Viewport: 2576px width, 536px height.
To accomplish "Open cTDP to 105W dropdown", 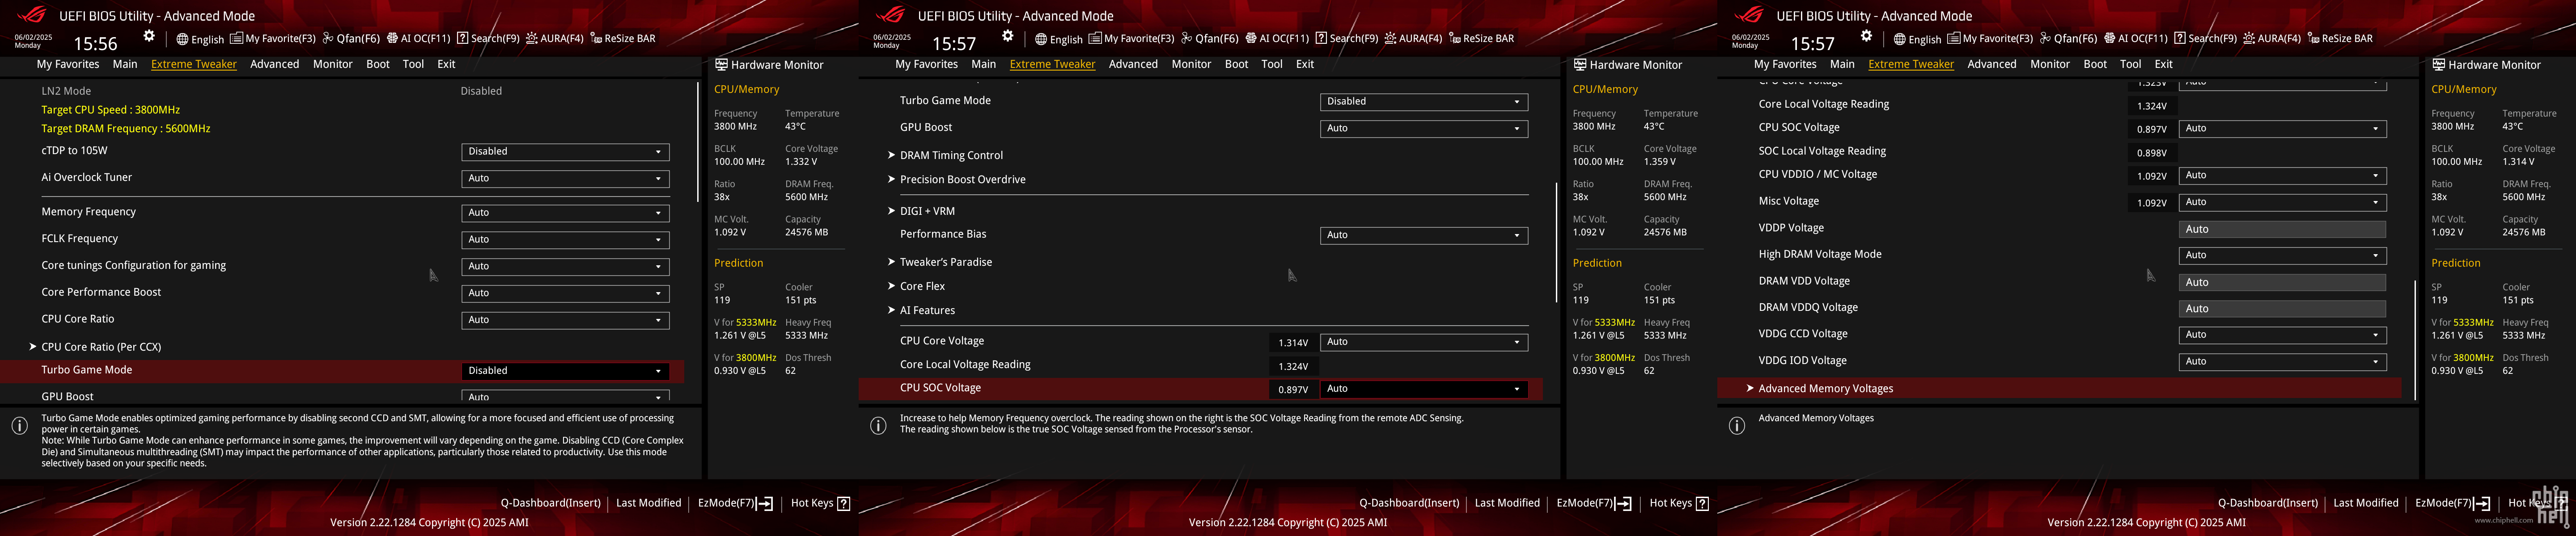I will click(x=565, y=152).
